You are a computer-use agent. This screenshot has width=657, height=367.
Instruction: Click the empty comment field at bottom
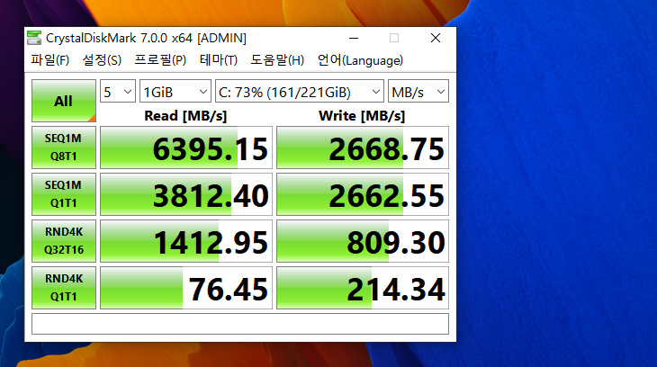coord(240,324)
